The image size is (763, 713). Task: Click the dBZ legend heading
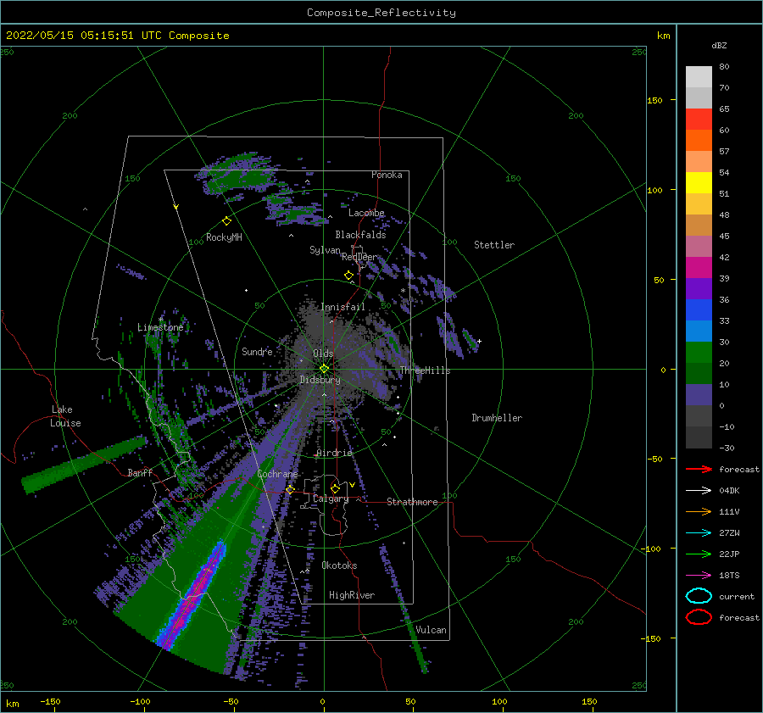(719, 46)
